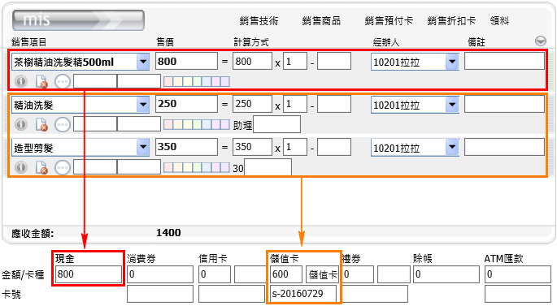Click info icon in 茶樹精油洗髮精500ml row
This screenshot has width=557, height=306.
[21, 81]
